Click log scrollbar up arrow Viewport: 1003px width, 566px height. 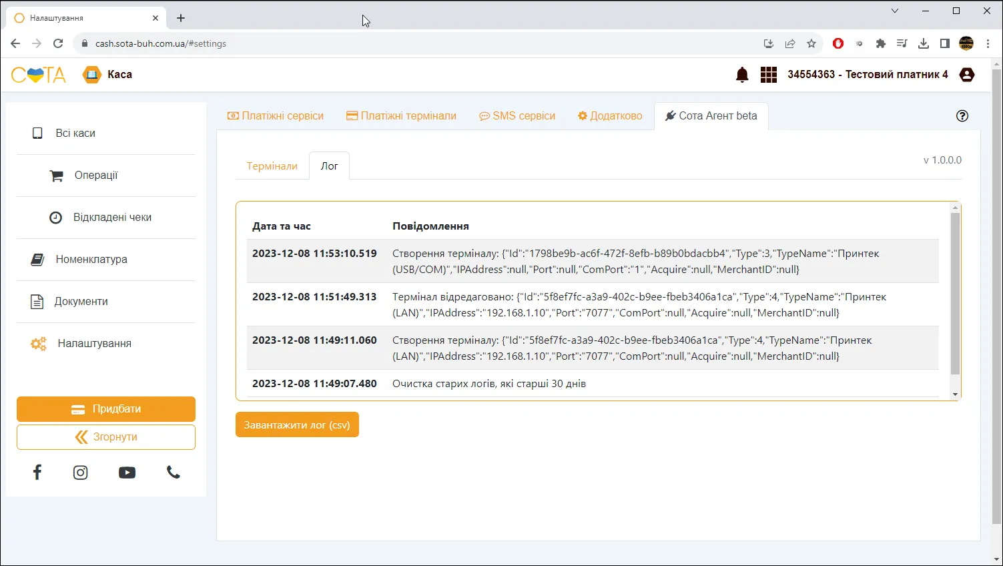(x=955, y=208)
